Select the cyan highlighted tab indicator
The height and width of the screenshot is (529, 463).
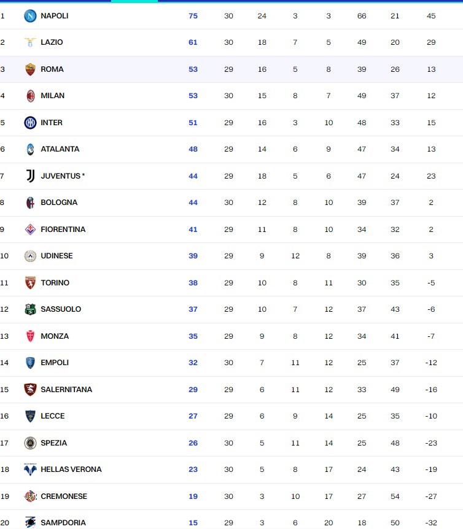134,1
